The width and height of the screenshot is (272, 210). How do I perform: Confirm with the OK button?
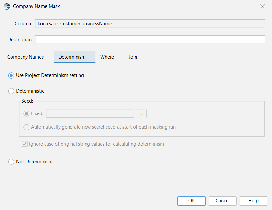[192, 201]
